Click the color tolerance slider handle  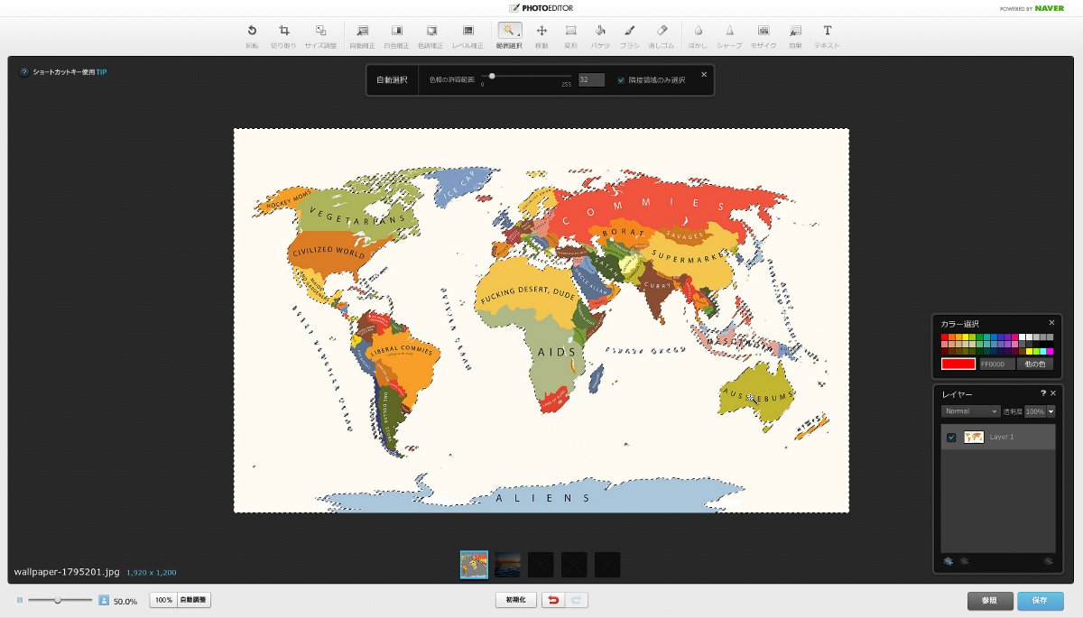click(492, 76)
